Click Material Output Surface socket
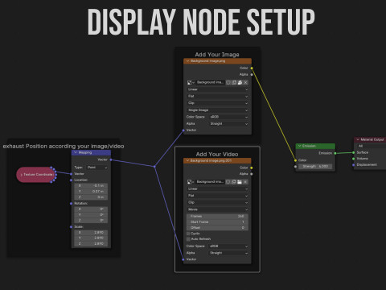 pos(354,152)
